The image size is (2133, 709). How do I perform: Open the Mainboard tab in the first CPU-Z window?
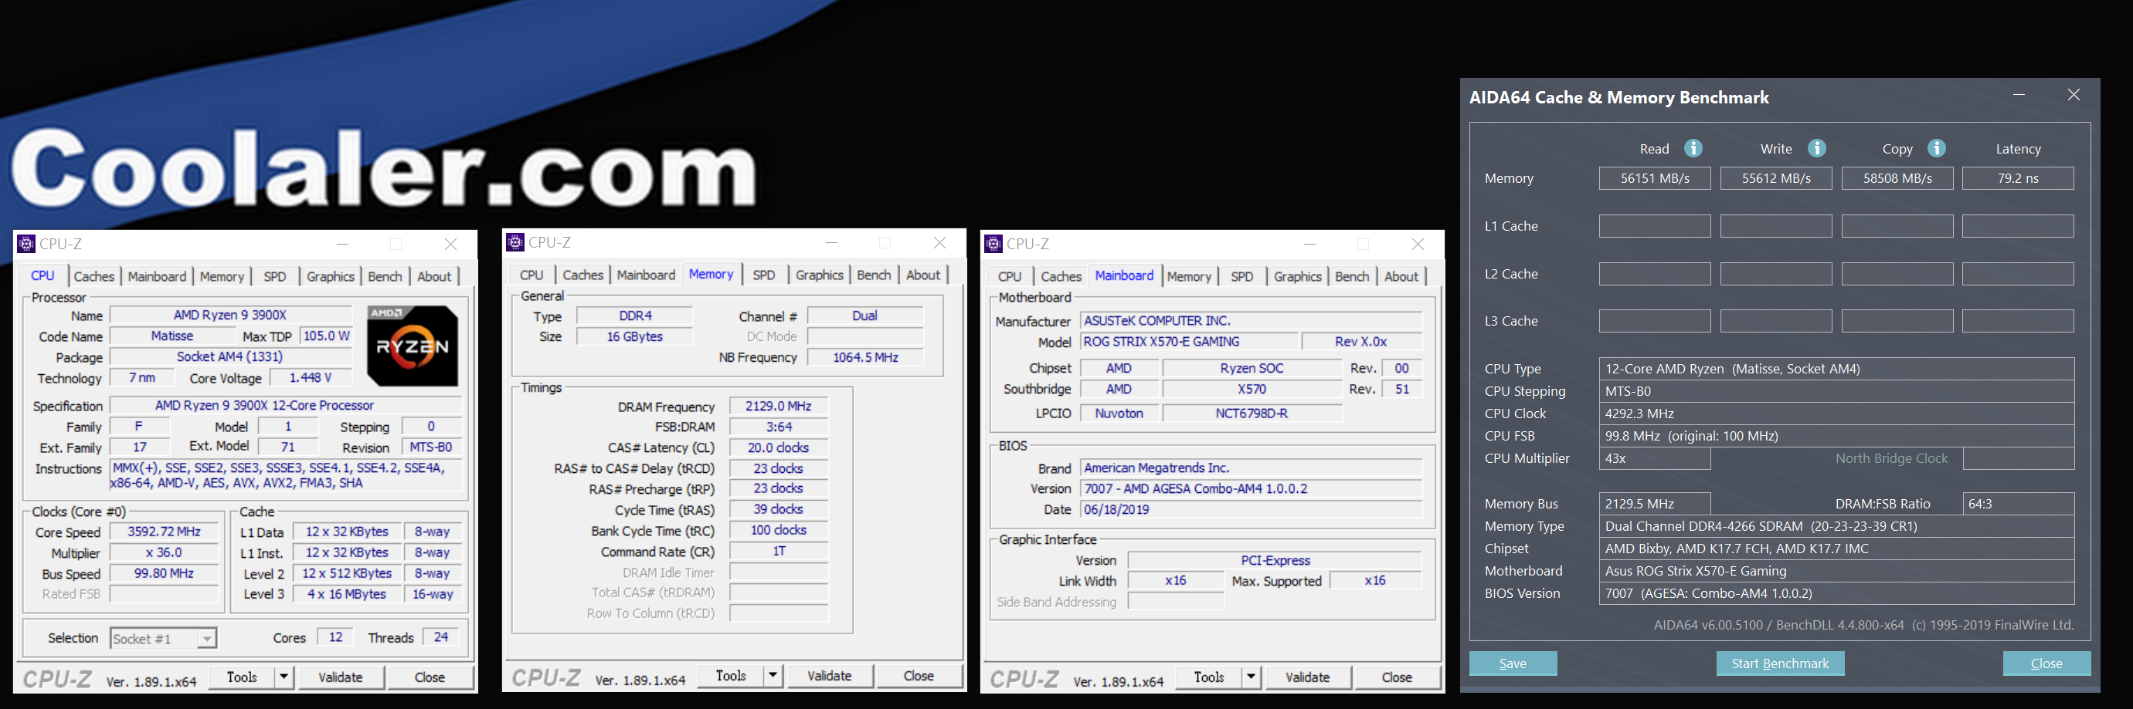pos(157,276)
